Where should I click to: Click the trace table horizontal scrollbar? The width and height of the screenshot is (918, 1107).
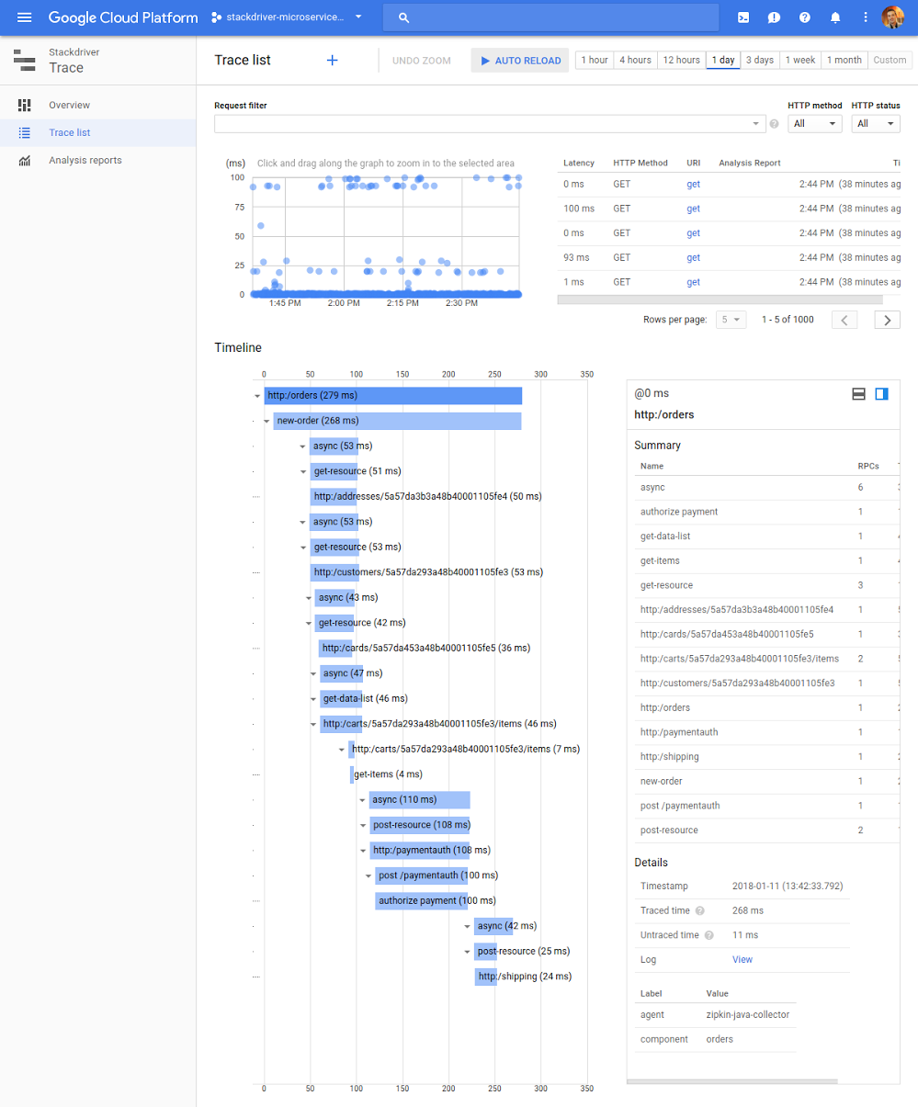pyautogui.click(x=720, y=299)
